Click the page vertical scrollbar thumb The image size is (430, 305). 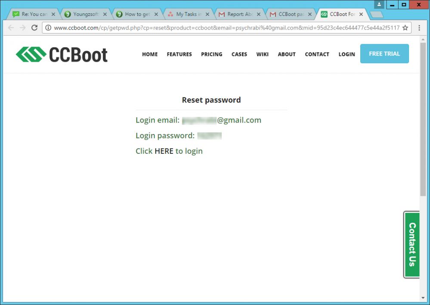423,119
